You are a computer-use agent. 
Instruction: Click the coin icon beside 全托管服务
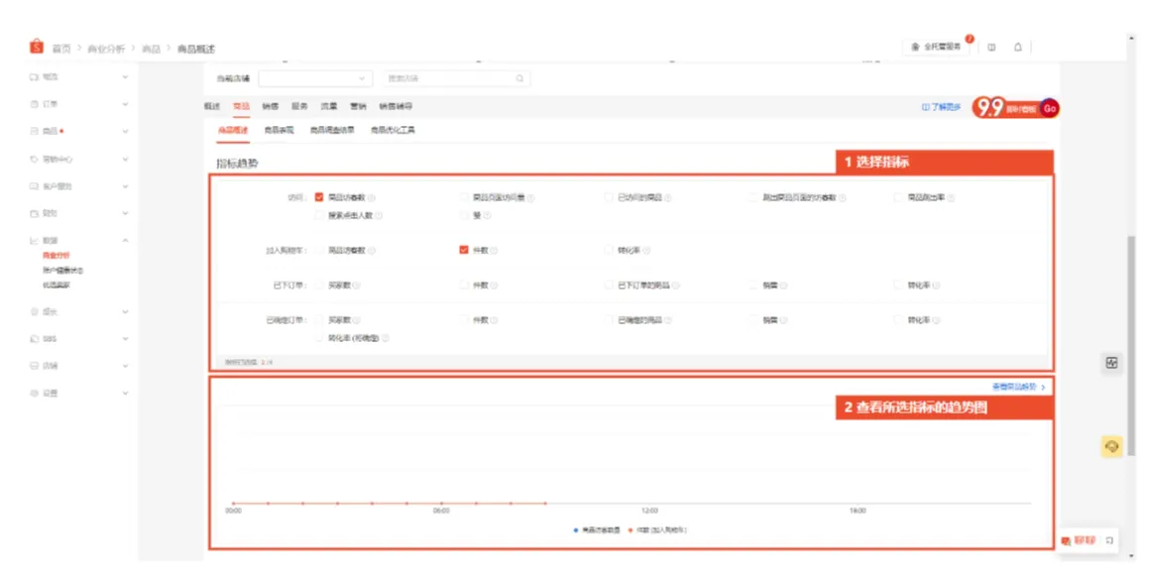[x=915, y=47]
